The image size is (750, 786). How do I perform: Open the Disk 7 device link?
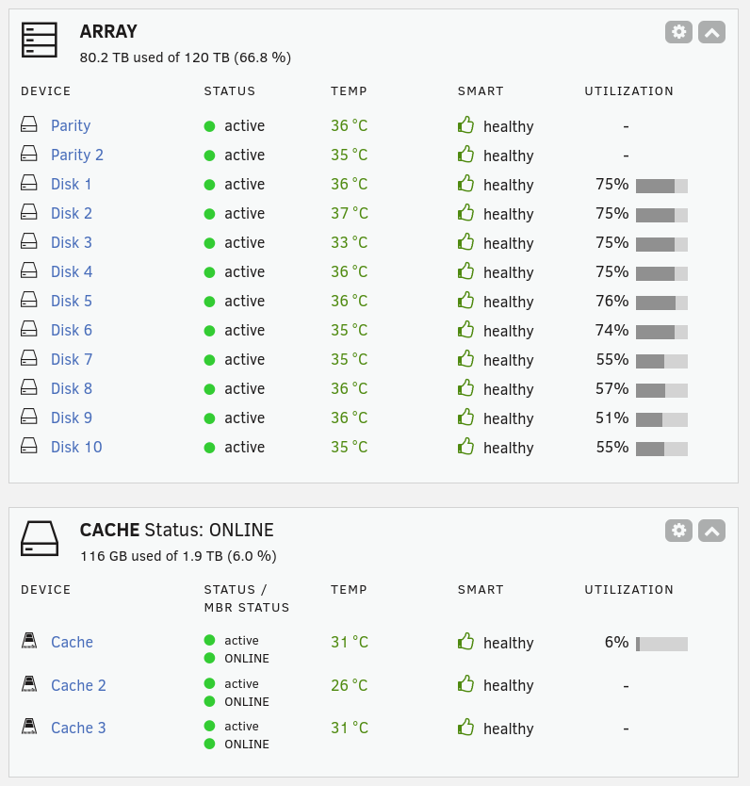tap(72, 359)
